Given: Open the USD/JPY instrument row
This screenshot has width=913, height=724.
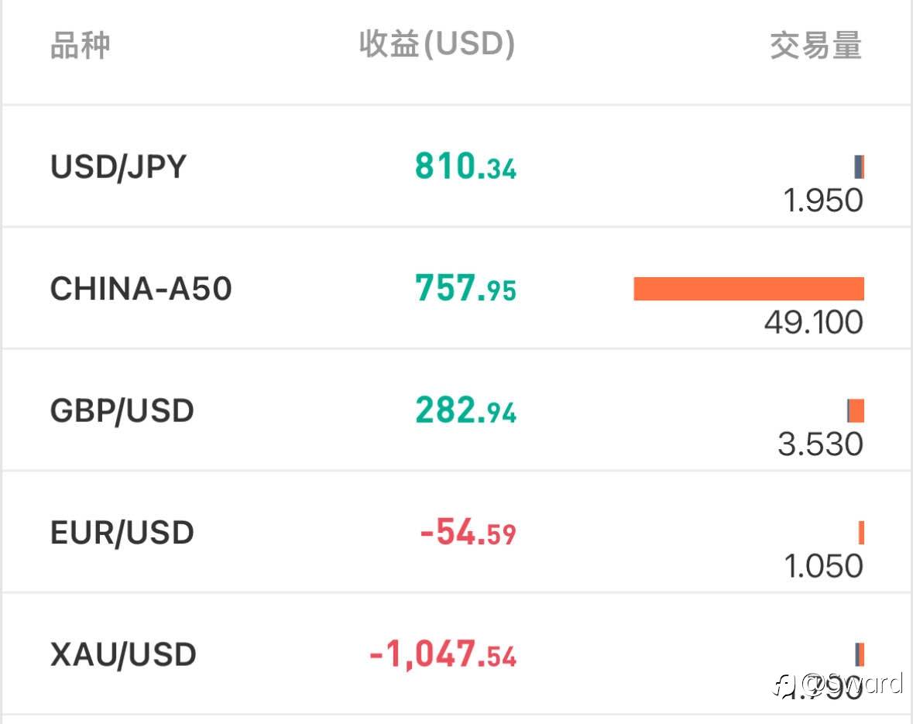Looking at the screenshot, I should (x=118, y=166).
